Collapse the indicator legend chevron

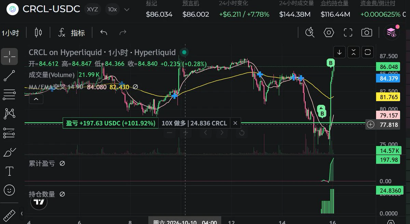[36, 99]
